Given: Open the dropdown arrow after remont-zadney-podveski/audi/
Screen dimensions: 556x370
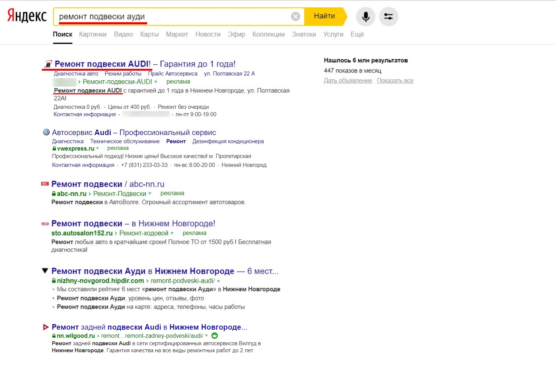Looking at the screenshot, I should point(206,336).
